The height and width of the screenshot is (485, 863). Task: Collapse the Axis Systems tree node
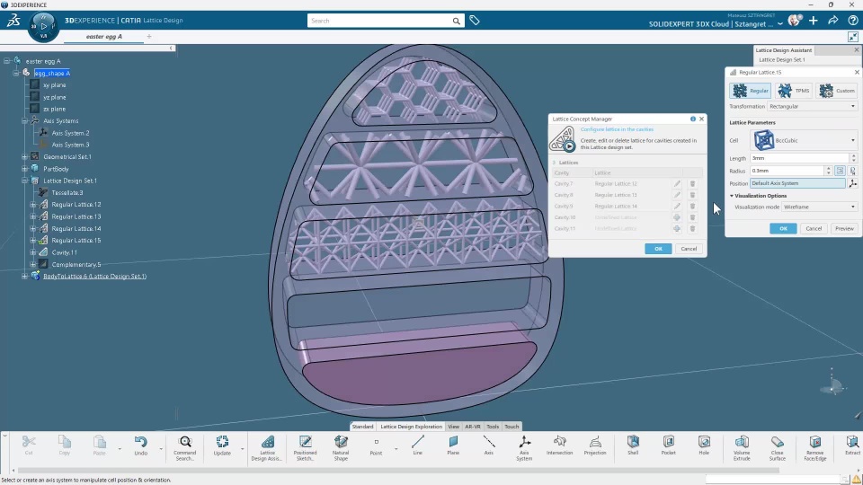pyautogui.click(x=25, y=121)
